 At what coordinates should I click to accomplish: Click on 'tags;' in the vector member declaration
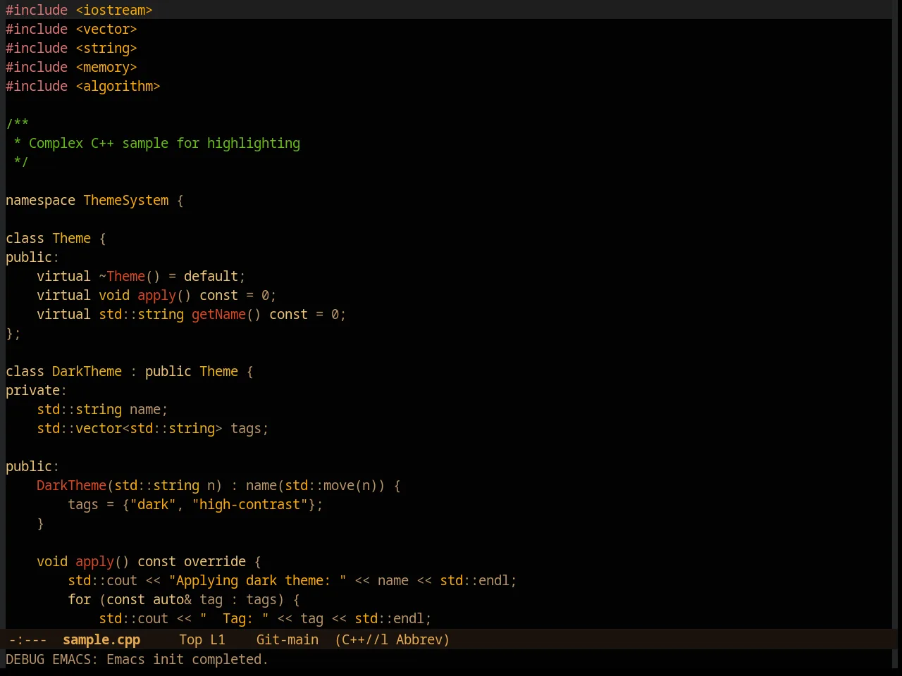point(249,428)
